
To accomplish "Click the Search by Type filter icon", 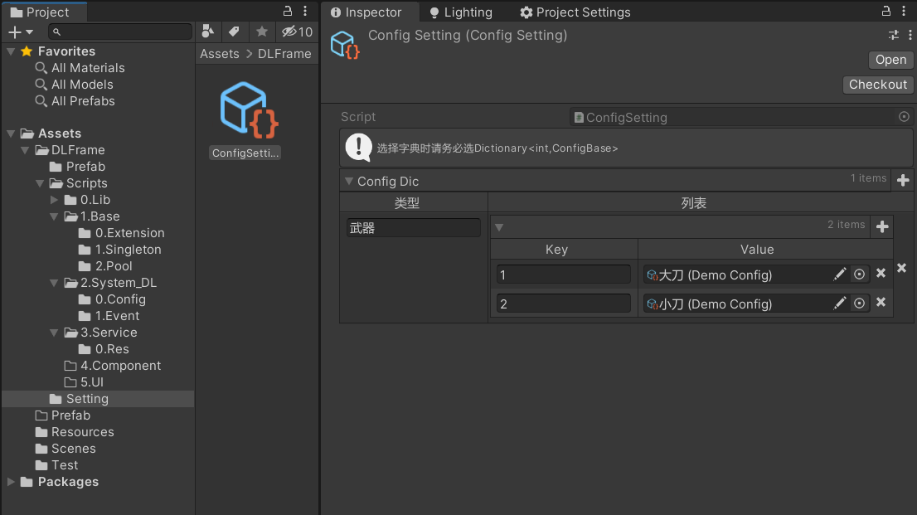I will (x=208, y=32).
